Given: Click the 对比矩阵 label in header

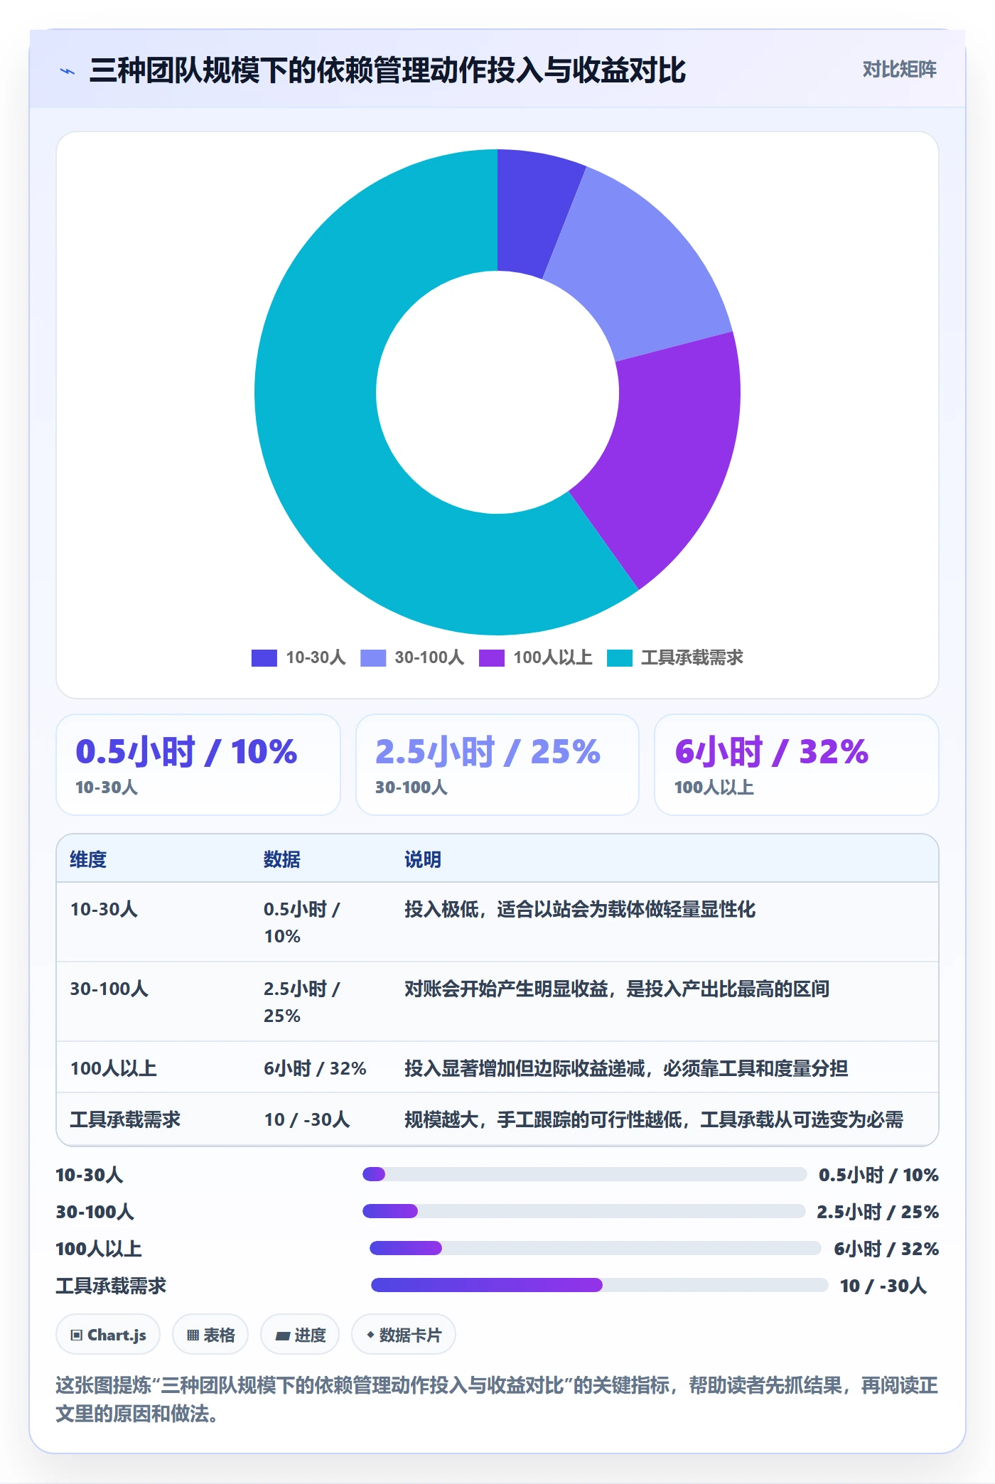Looking at the screenshot, I should (x=899, y=70).
